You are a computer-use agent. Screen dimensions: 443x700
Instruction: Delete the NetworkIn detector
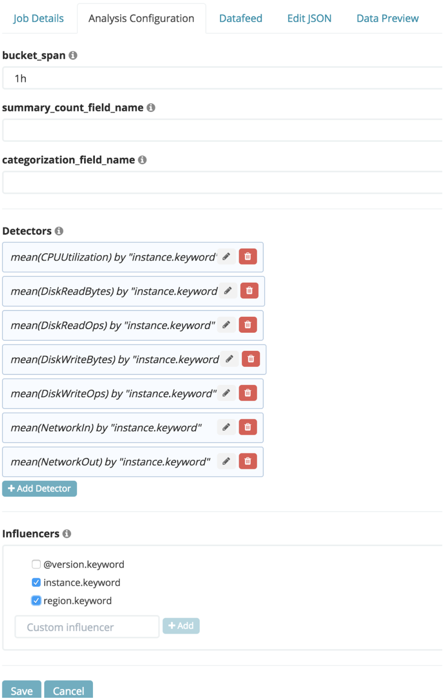click(x=248, y=428)
